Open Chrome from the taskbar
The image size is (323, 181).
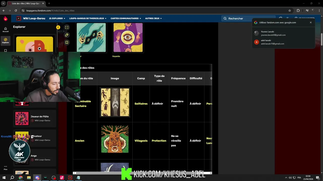(x=21, y=178)
